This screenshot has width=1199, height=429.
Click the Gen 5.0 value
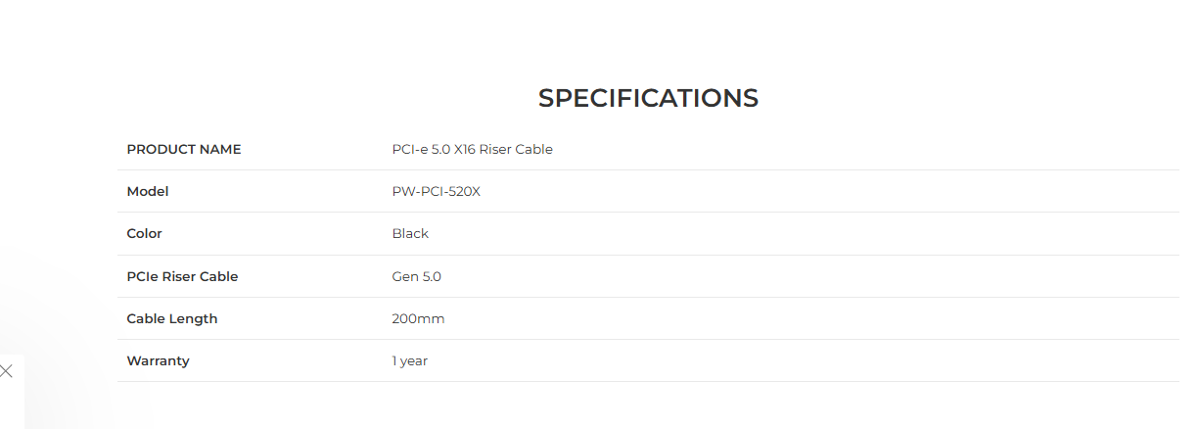[x=416, y=276]
